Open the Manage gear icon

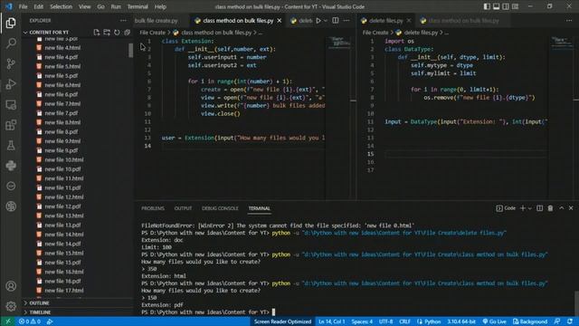11,306
